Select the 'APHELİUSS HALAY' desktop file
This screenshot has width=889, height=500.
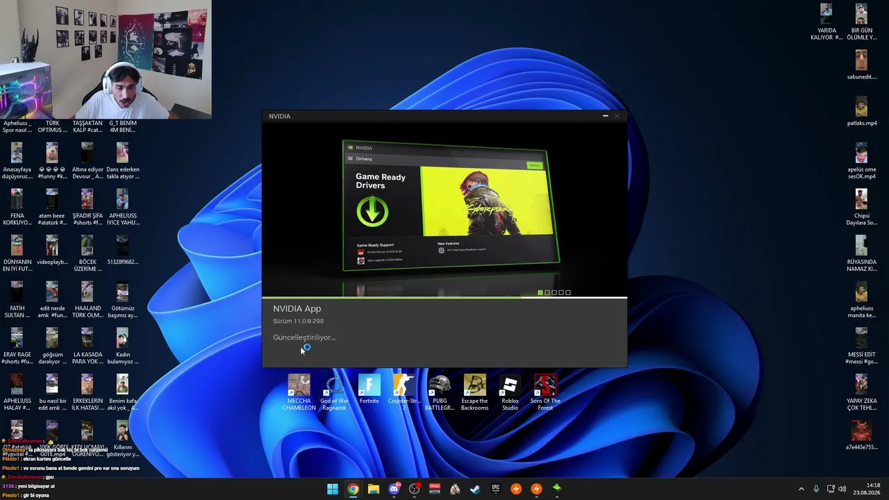[17, 392]
